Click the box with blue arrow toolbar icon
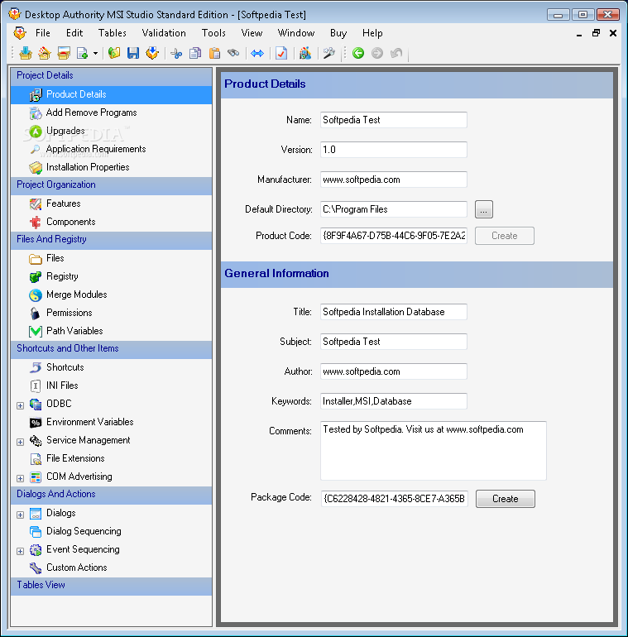Image resolution: width=628 pixels, height=637 pixels. 26,53
